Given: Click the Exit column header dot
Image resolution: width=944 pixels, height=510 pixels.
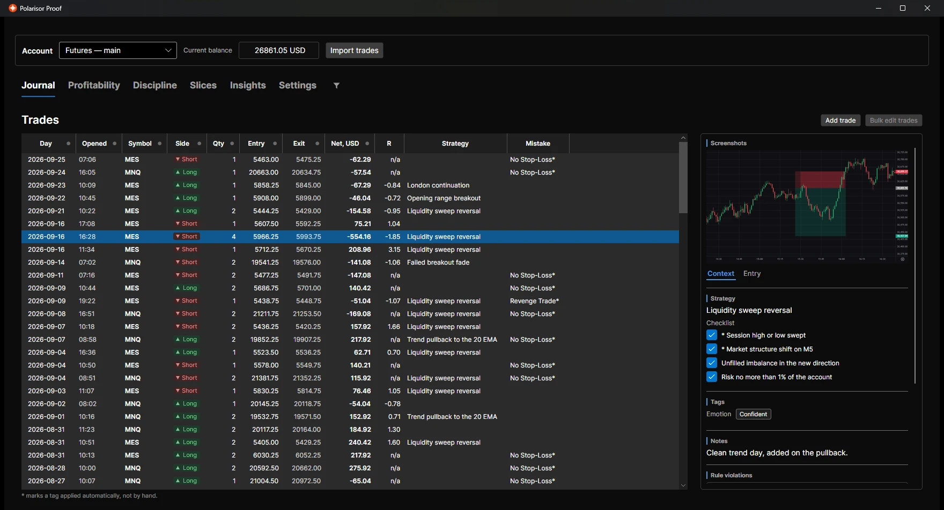Looking at the screenshot, I should click(x=317, y=144).
